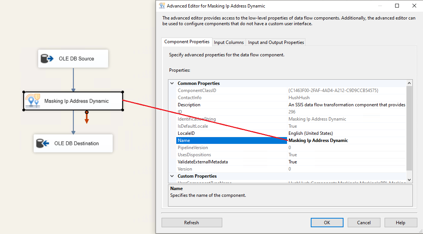
Task: Select the Masking Ip Address Dynamic component icon
Action: tap(32, 101)
